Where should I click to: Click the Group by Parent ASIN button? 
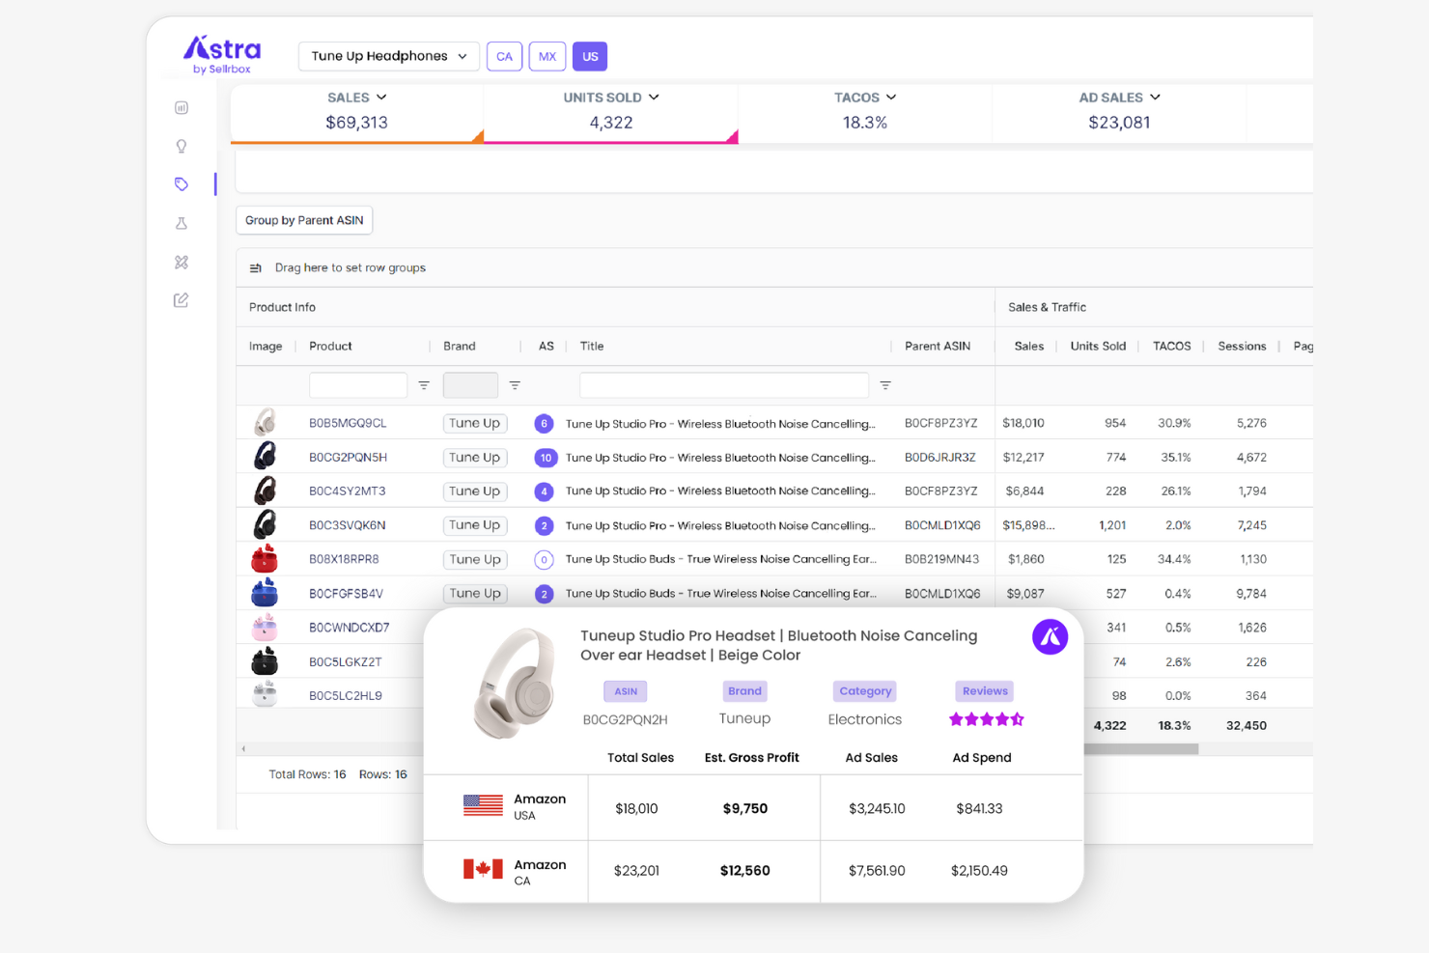point(303,219)
